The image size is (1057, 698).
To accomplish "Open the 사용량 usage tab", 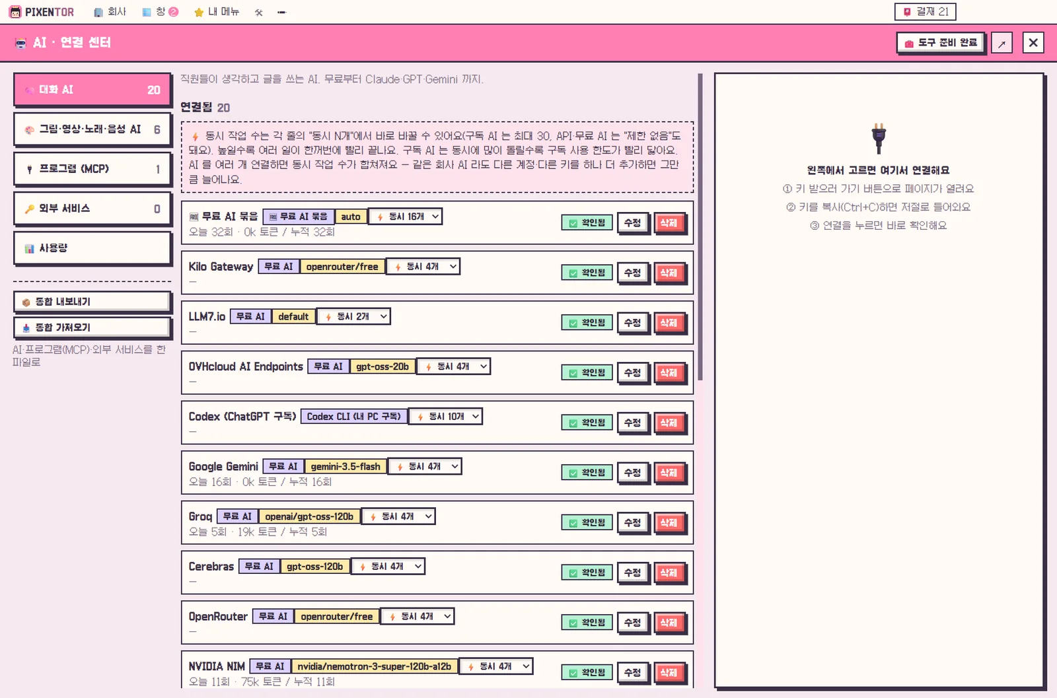I will [x=92, y=248].
